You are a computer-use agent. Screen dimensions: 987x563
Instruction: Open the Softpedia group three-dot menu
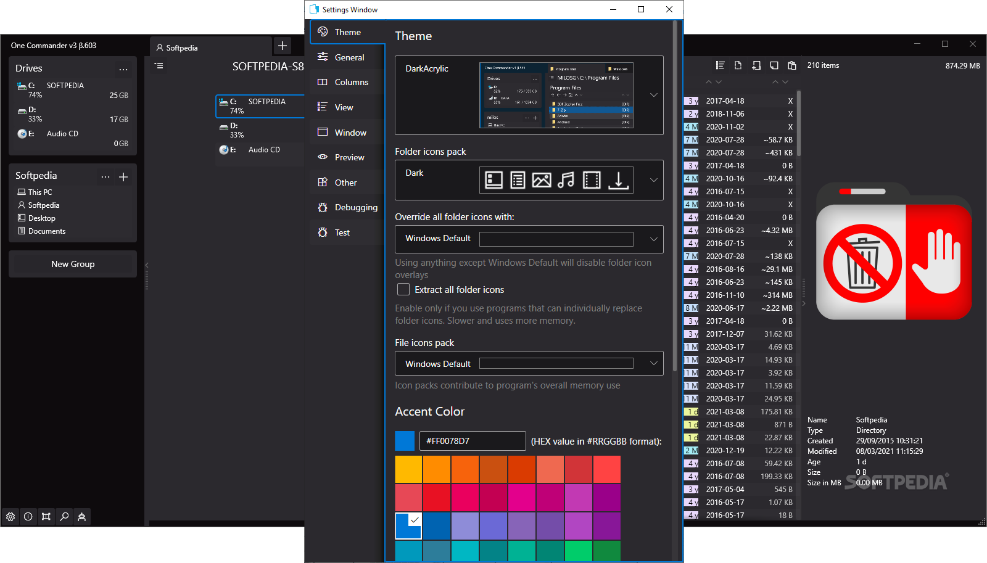pos(105,177)
